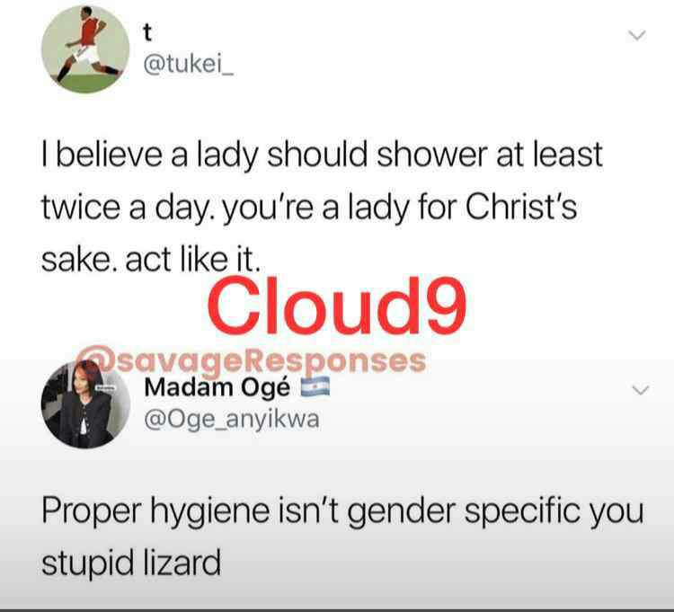The image size is (674, 612).
Task: Click the line "Proper hygiene isn't gender specific you"
Action: click(x=342, y=513)
